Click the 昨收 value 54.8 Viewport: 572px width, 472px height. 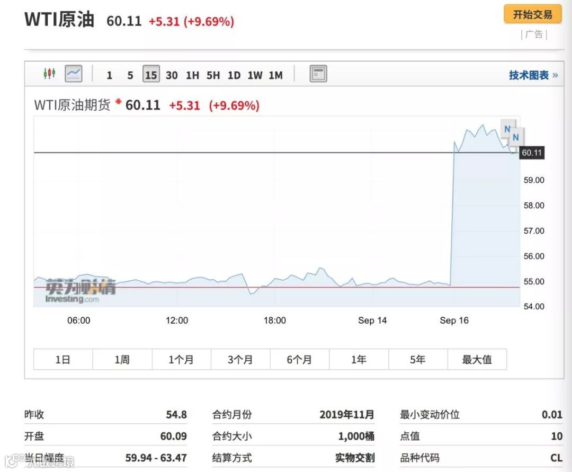click(176, 414)
